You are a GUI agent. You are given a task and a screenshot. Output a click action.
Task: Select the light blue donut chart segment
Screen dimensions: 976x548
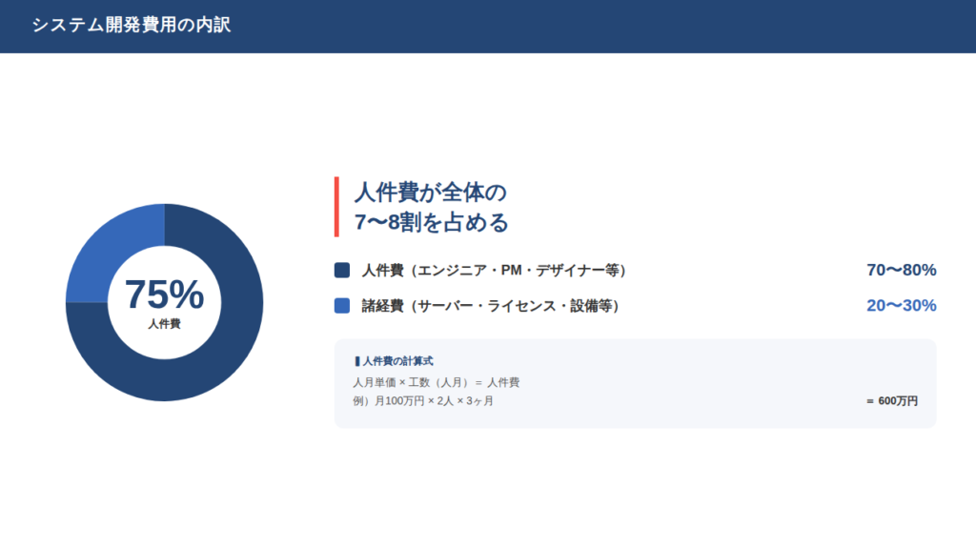104,248
